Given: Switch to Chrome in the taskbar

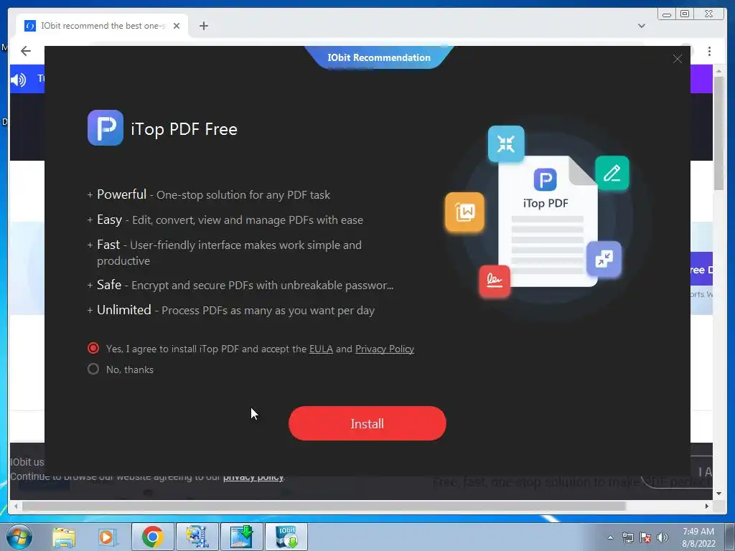Looking at the screenshot, I should point(153,537).
